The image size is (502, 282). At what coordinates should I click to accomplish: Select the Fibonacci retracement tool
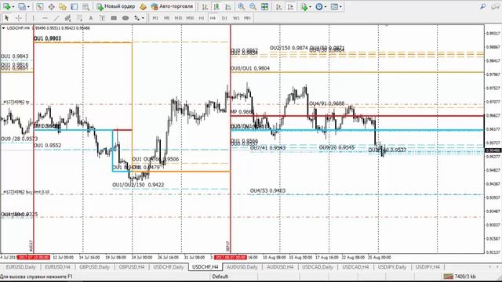pos(79,18)
